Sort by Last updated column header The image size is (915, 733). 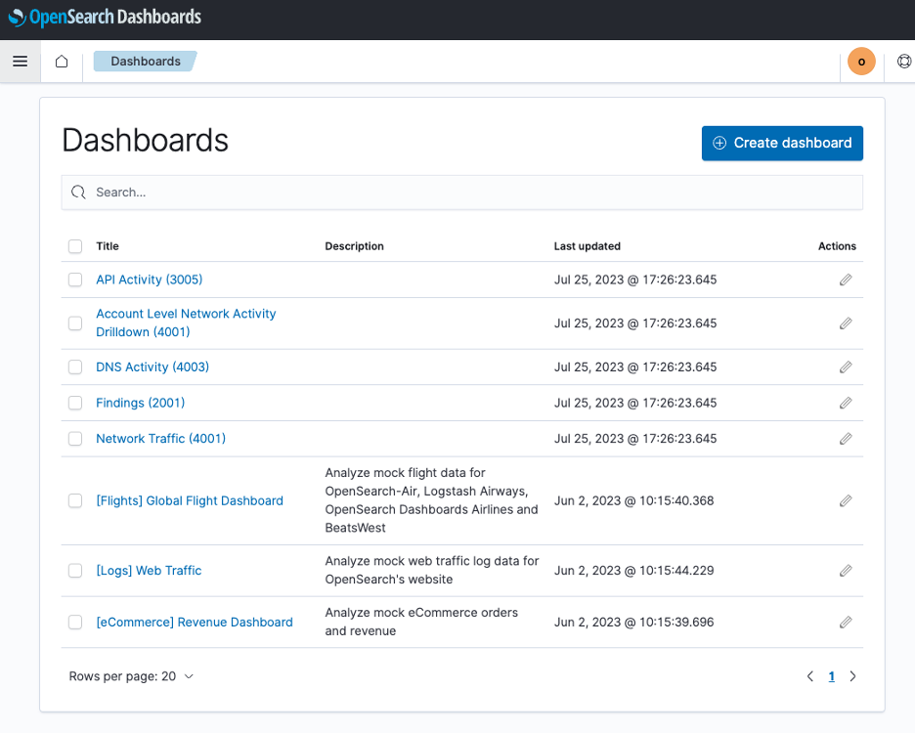coord(588,246)
